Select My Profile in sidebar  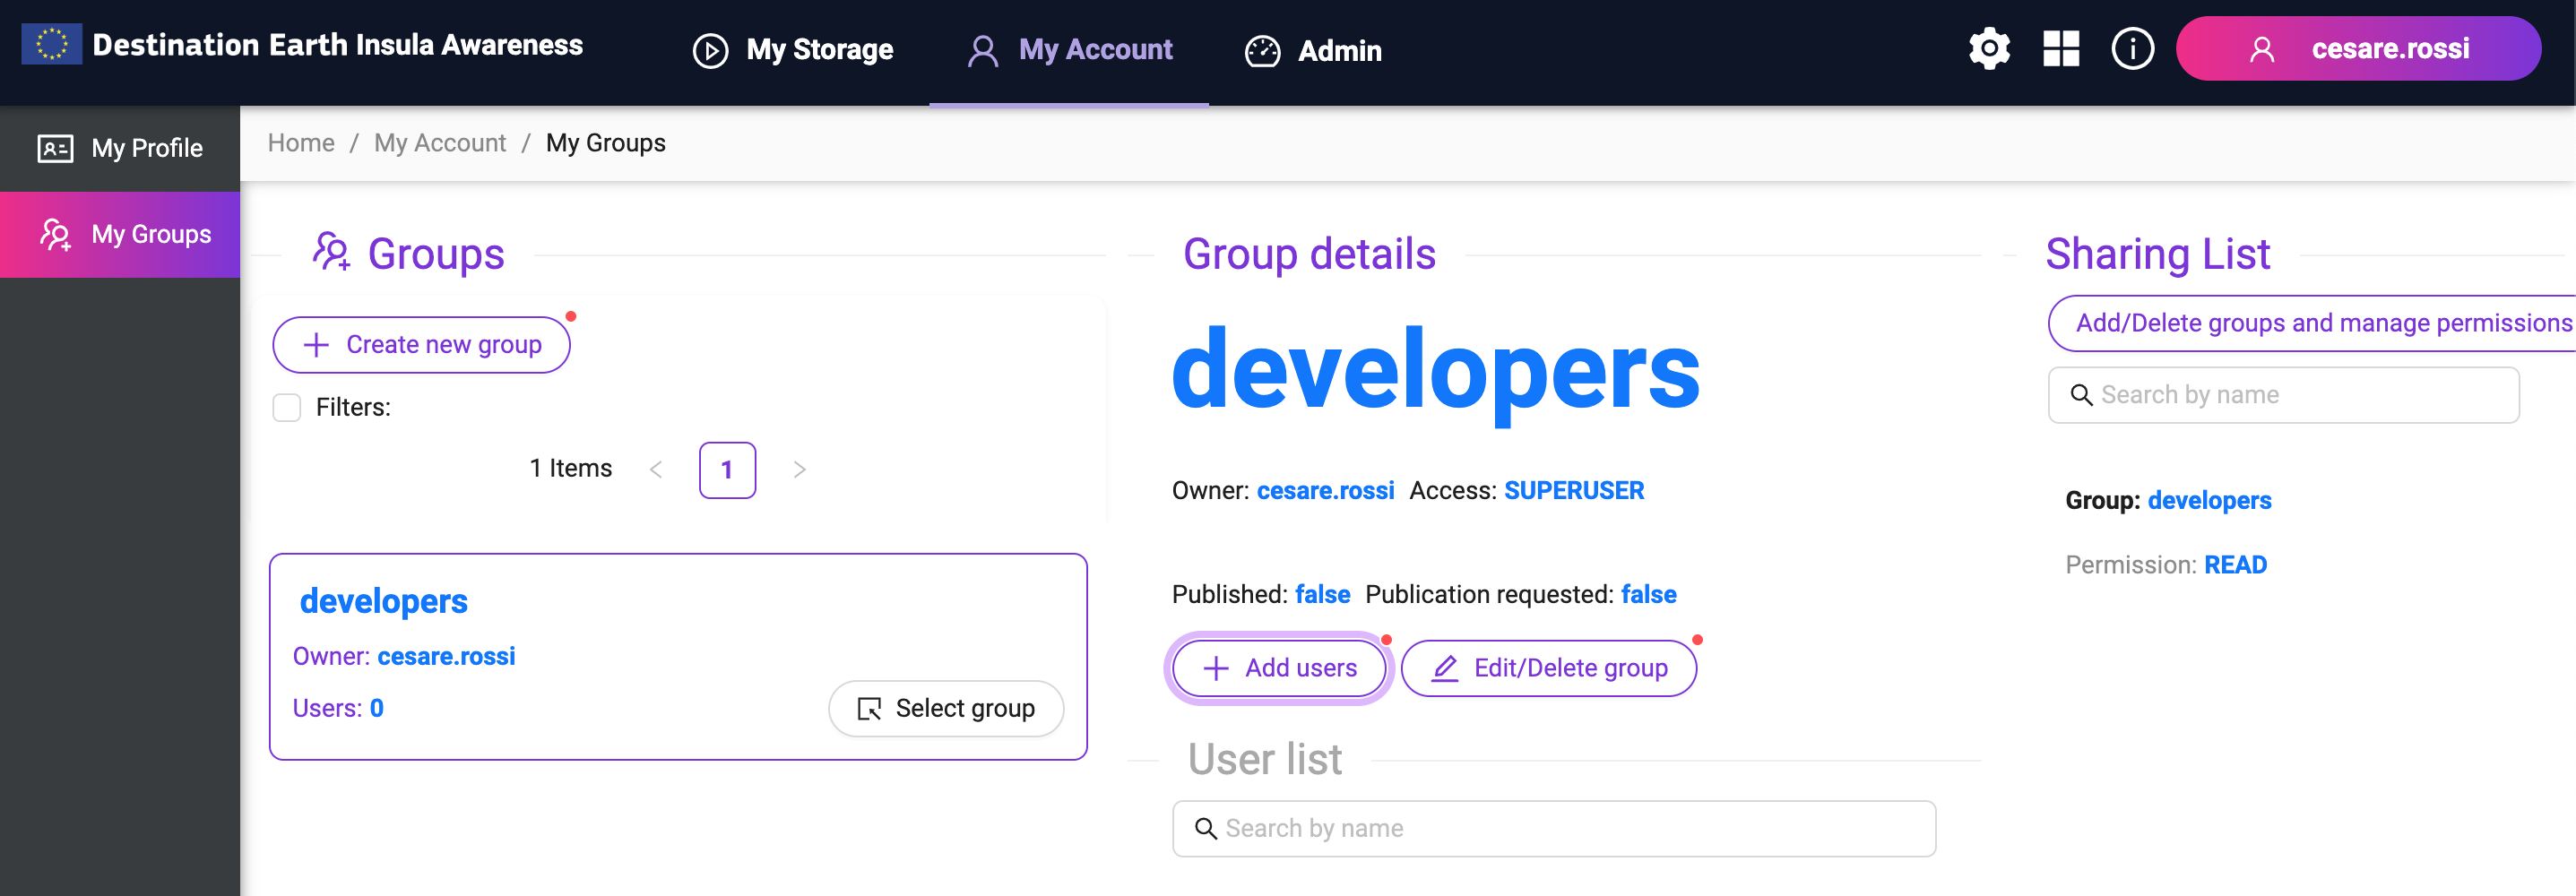(x=120, y=148)
